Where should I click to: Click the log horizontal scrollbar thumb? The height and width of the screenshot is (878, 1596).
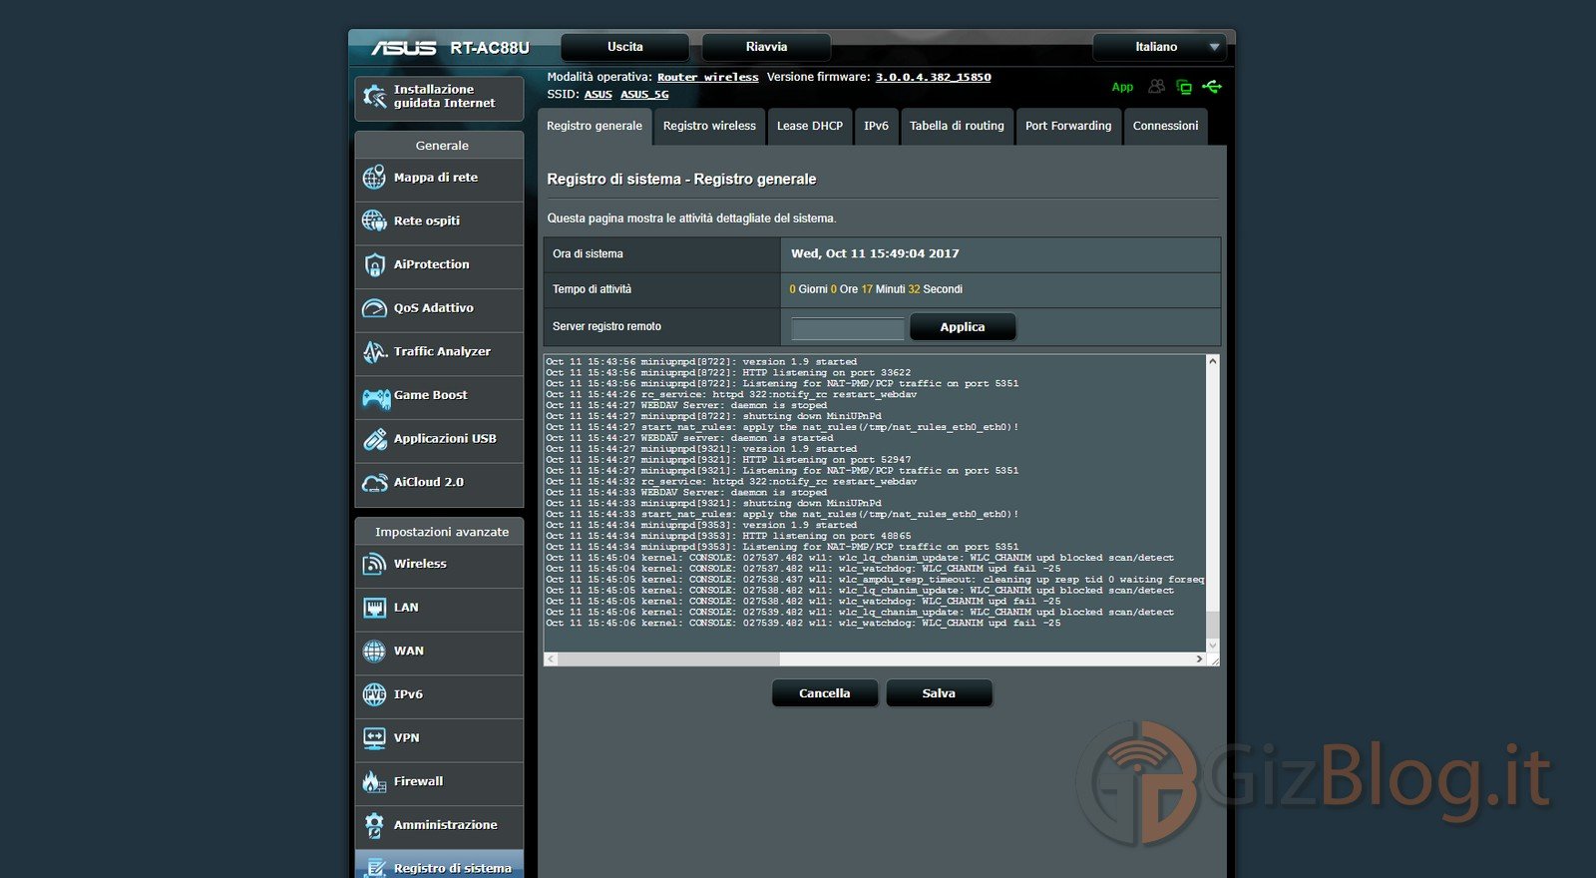[x=668, y=659]
